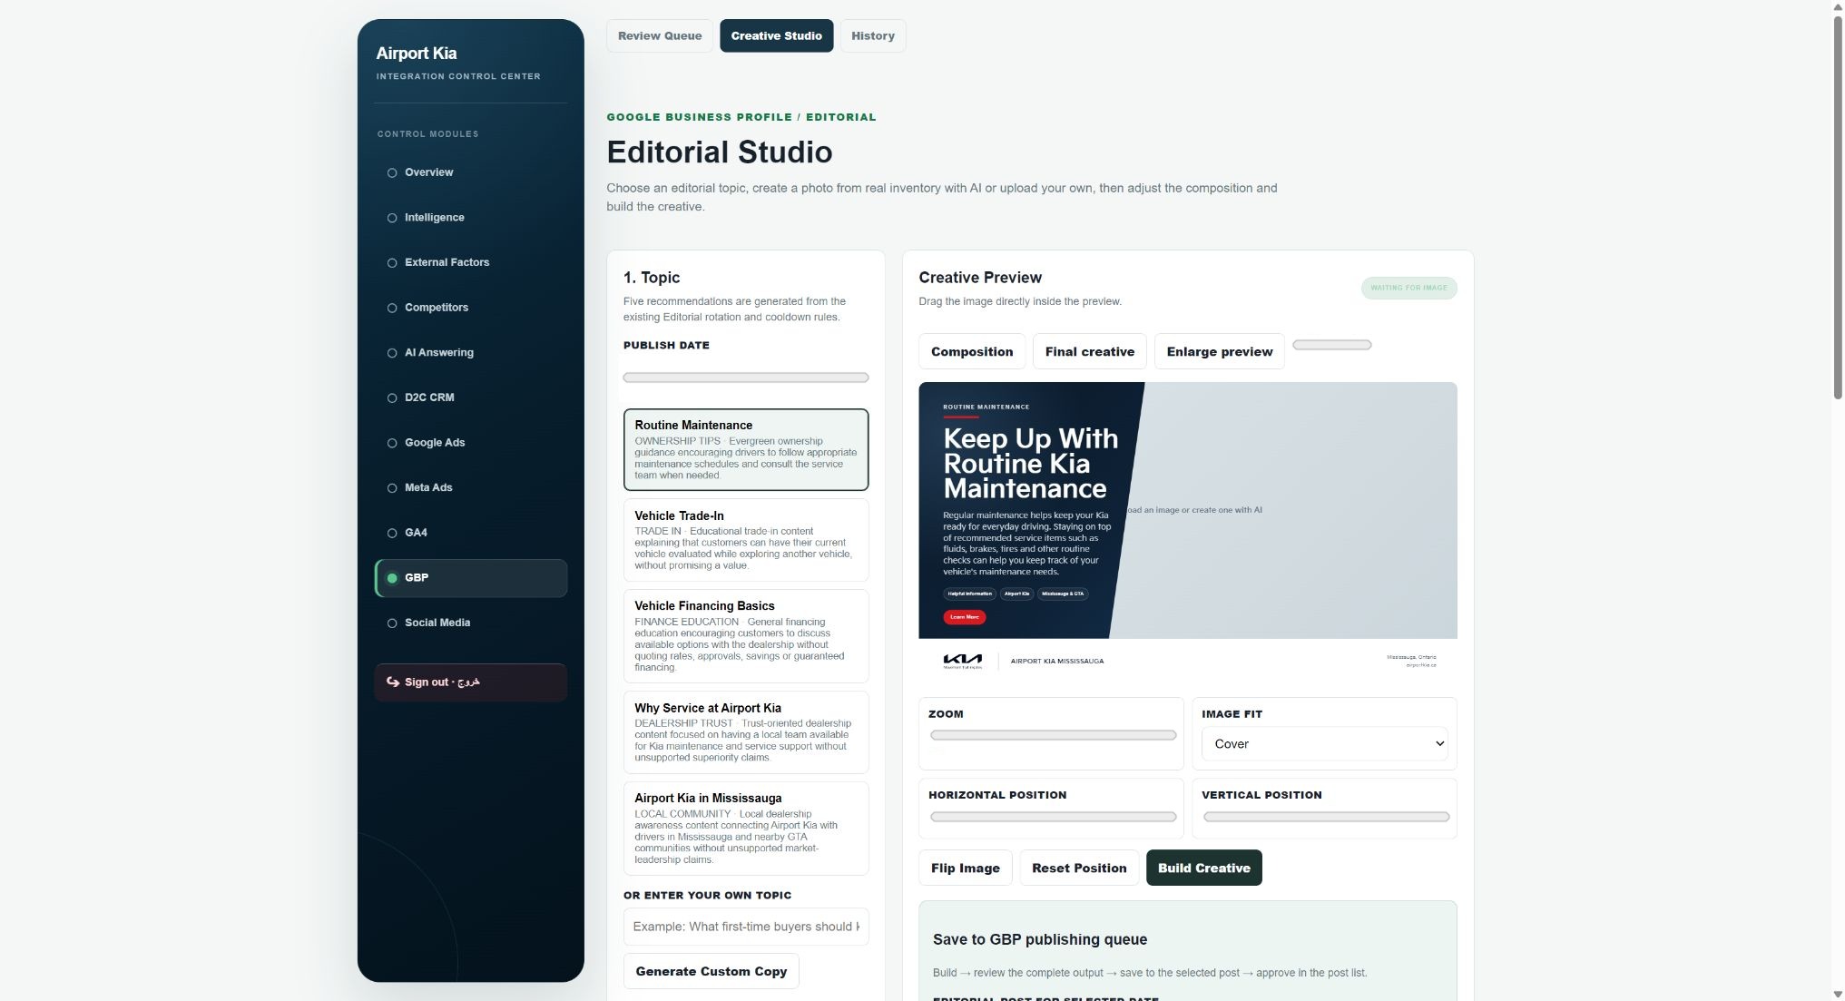Click the active GBP module
The width and height of the screenshot is (1845, 1001).
pos(470,578)
